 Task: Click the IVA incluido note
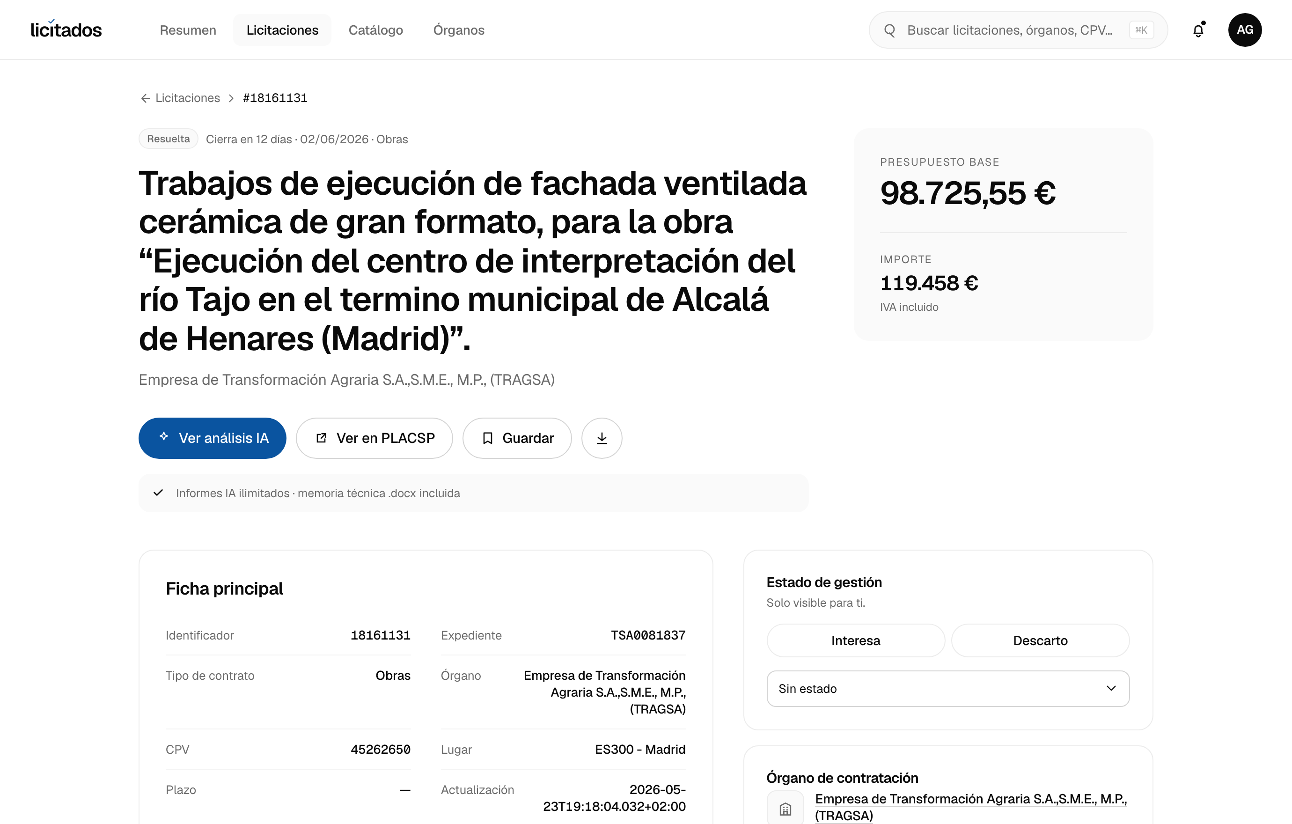pyautogui.click(x=909, y=308)
